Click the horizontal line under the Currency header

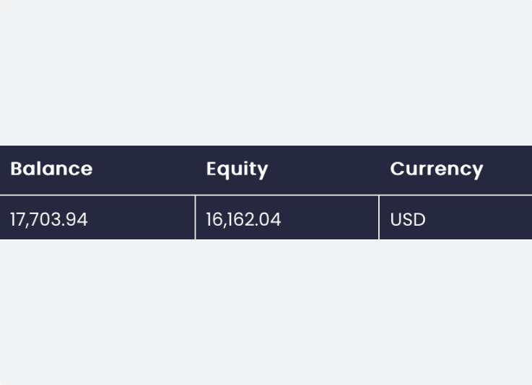[x=455, y=195]
